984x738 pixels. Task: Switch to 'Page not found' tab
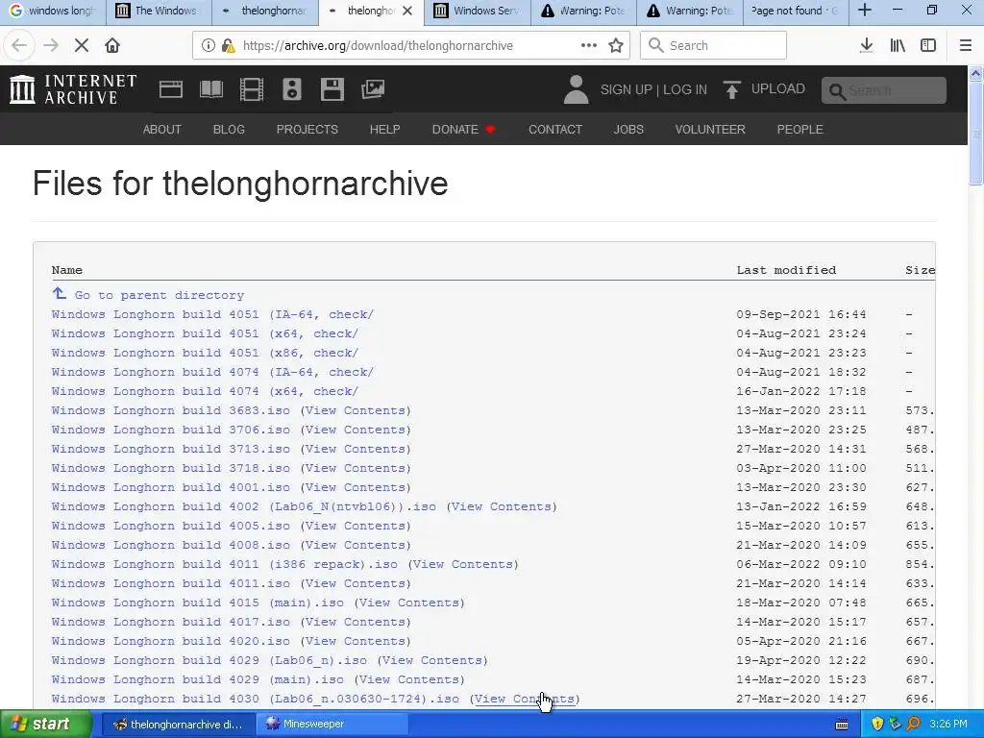point(795,11)
